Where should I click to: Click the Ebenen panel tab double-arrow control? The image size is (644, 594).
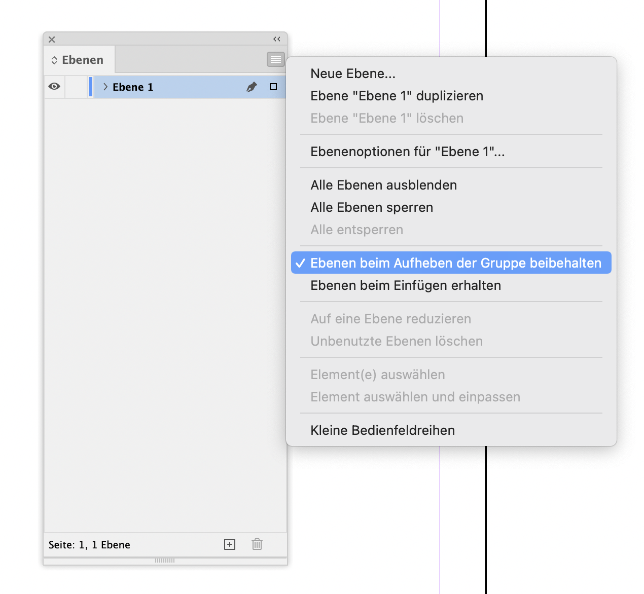pos(54,60)
